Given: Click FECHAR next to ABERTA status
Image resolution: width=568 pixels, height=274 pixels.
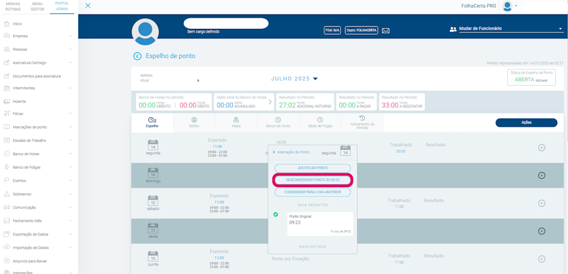Looking at the screenshot, I should (541, 80).
